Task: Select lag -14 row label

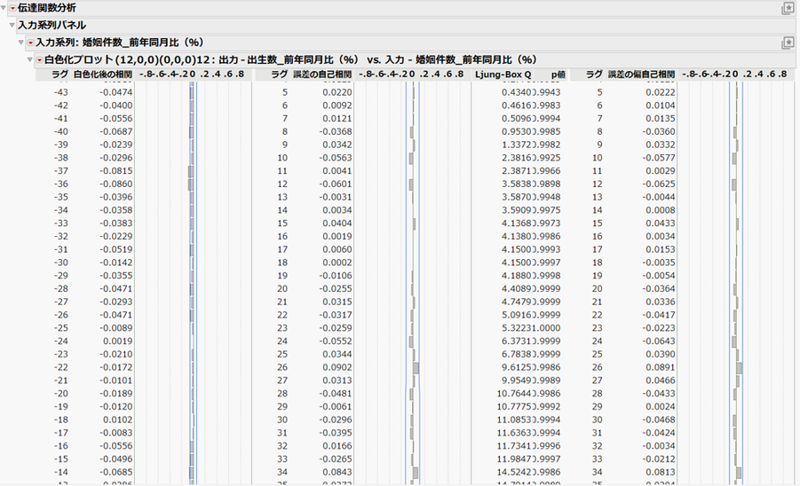Action: click(60, 472)
